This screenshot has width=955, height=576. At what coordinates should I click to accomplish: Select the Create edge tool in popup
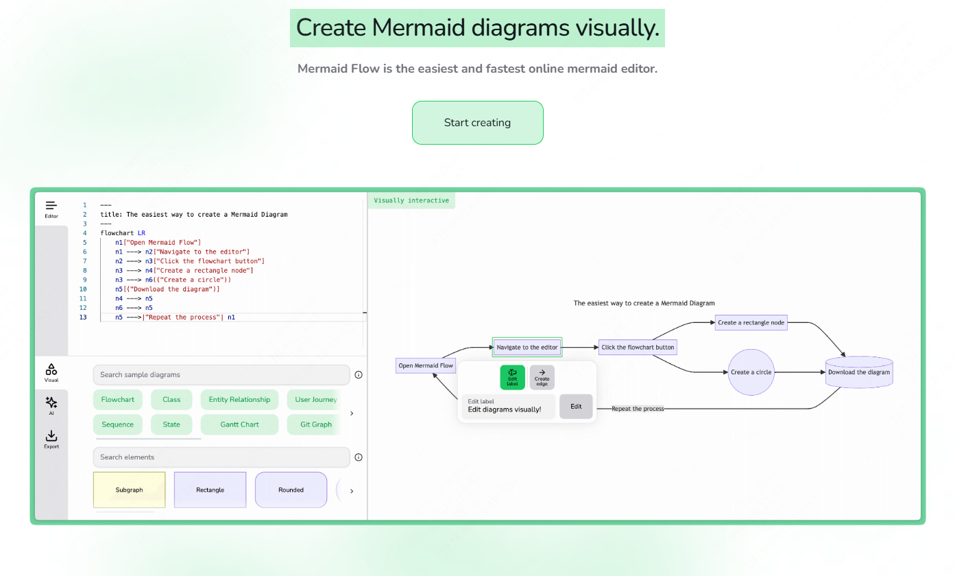click(x=542, y=377)
